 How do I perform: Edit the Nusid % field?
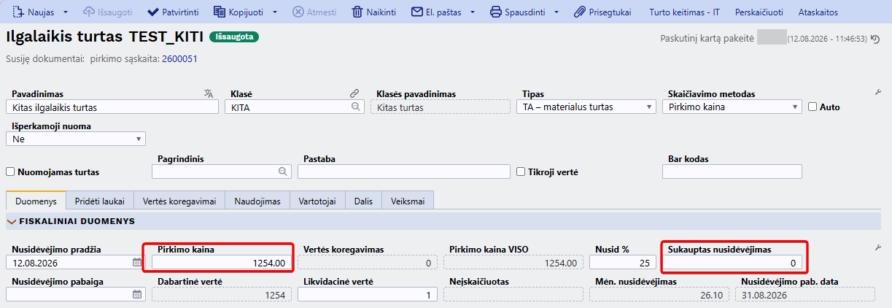point(623,263)
